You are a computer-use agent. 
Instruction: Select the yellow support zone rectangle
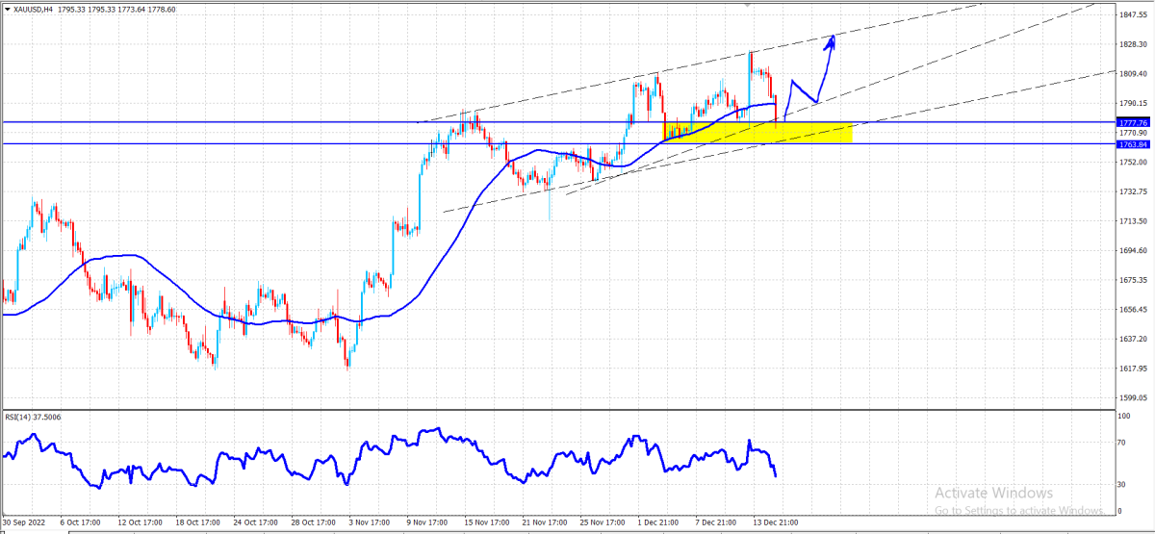[x=758, y=133]
